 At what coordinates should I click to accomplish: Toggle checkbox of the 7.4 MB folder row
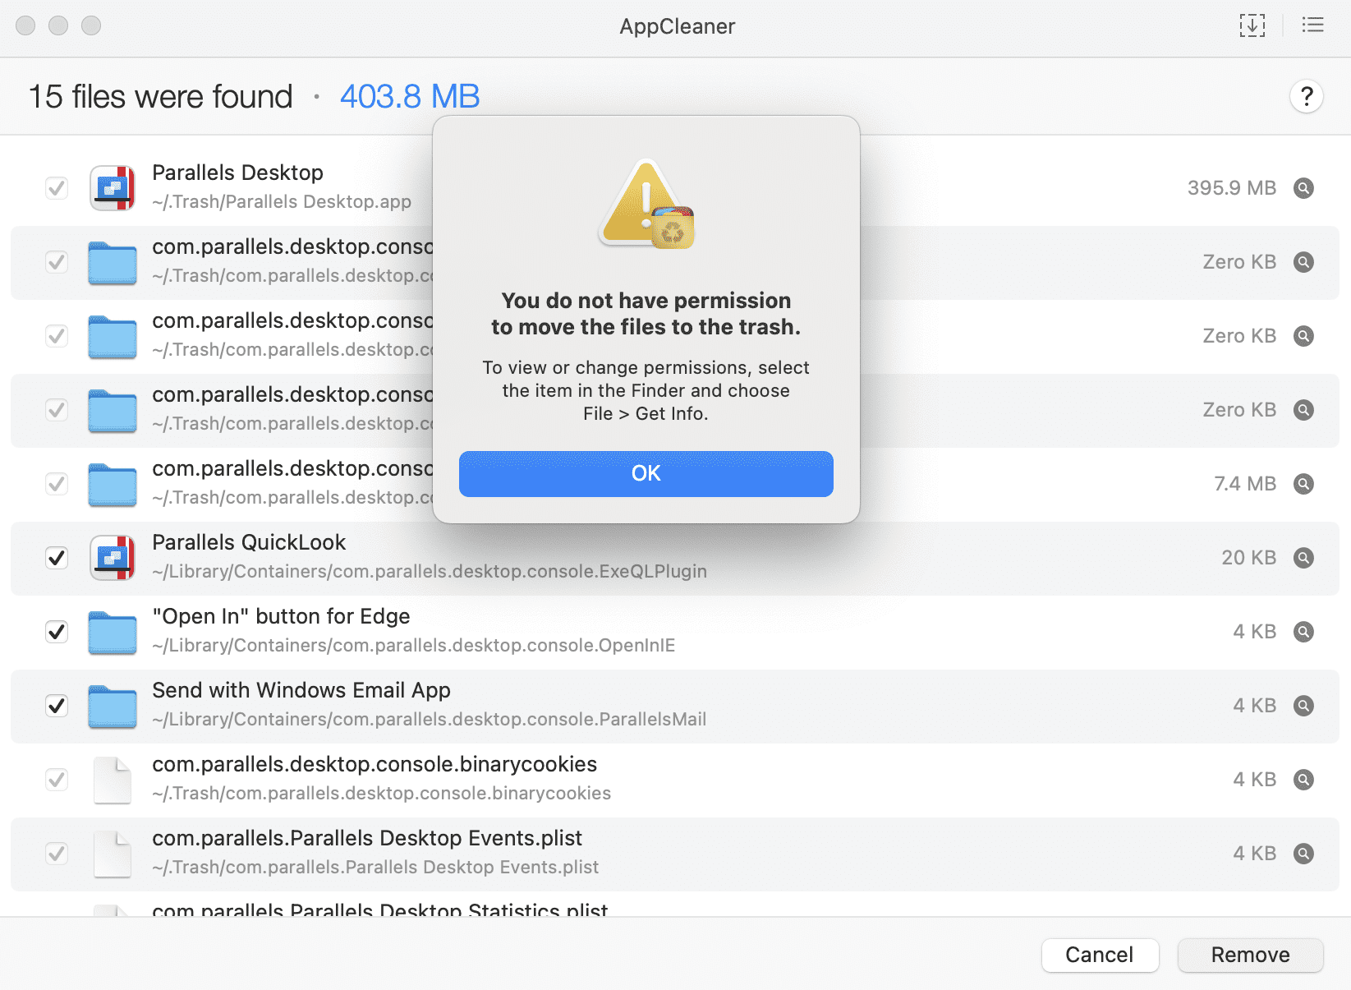57,484
